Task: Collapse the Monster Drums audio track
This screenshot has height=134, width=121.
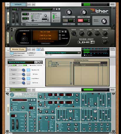Action: tap(8, 50)
